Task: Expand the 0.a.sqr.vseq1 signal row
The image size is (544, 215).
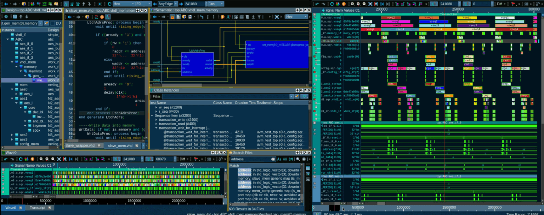Action: click(x=314, y=17)
